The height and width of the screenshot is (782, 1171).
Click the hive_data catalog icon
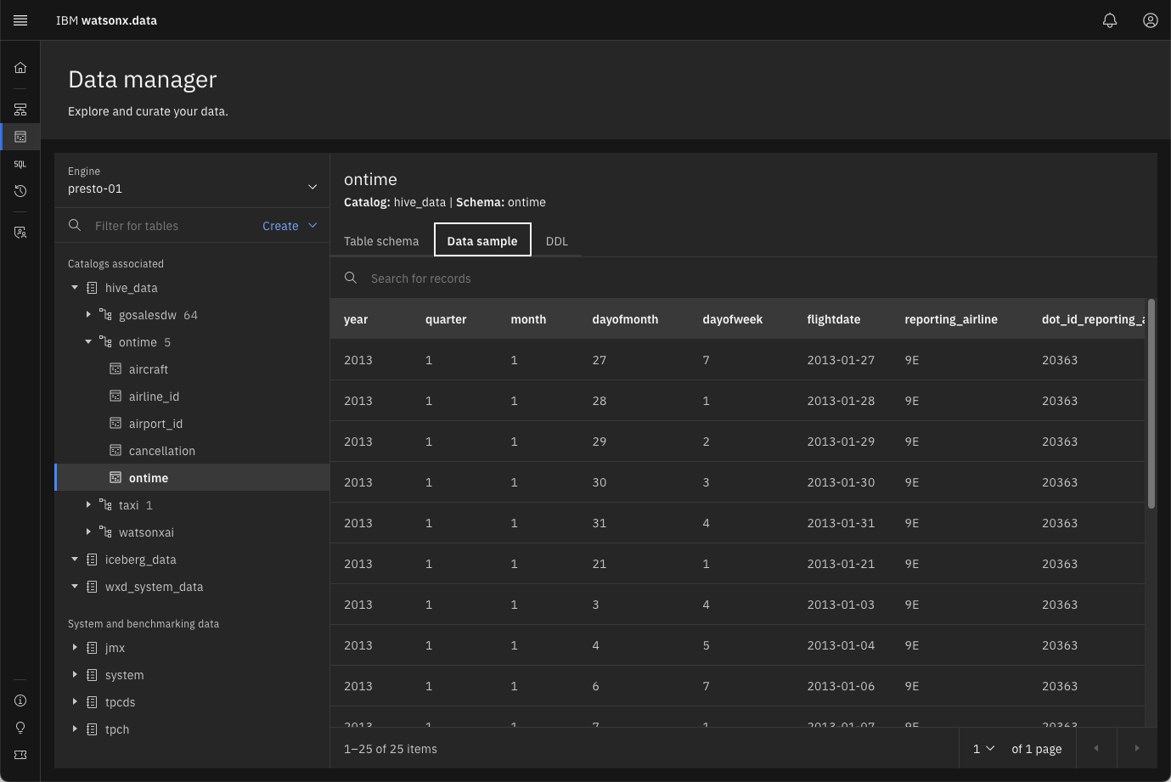[92, 288]
